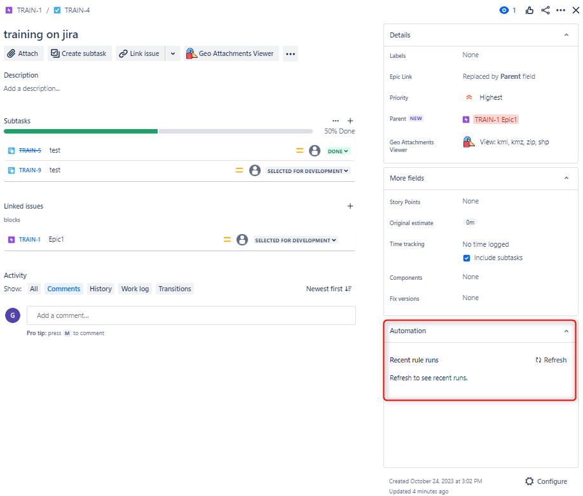Screen dimensions: 583x496
Task: Open the TRAIN-1 linked issue link
Action: point(30,240)
